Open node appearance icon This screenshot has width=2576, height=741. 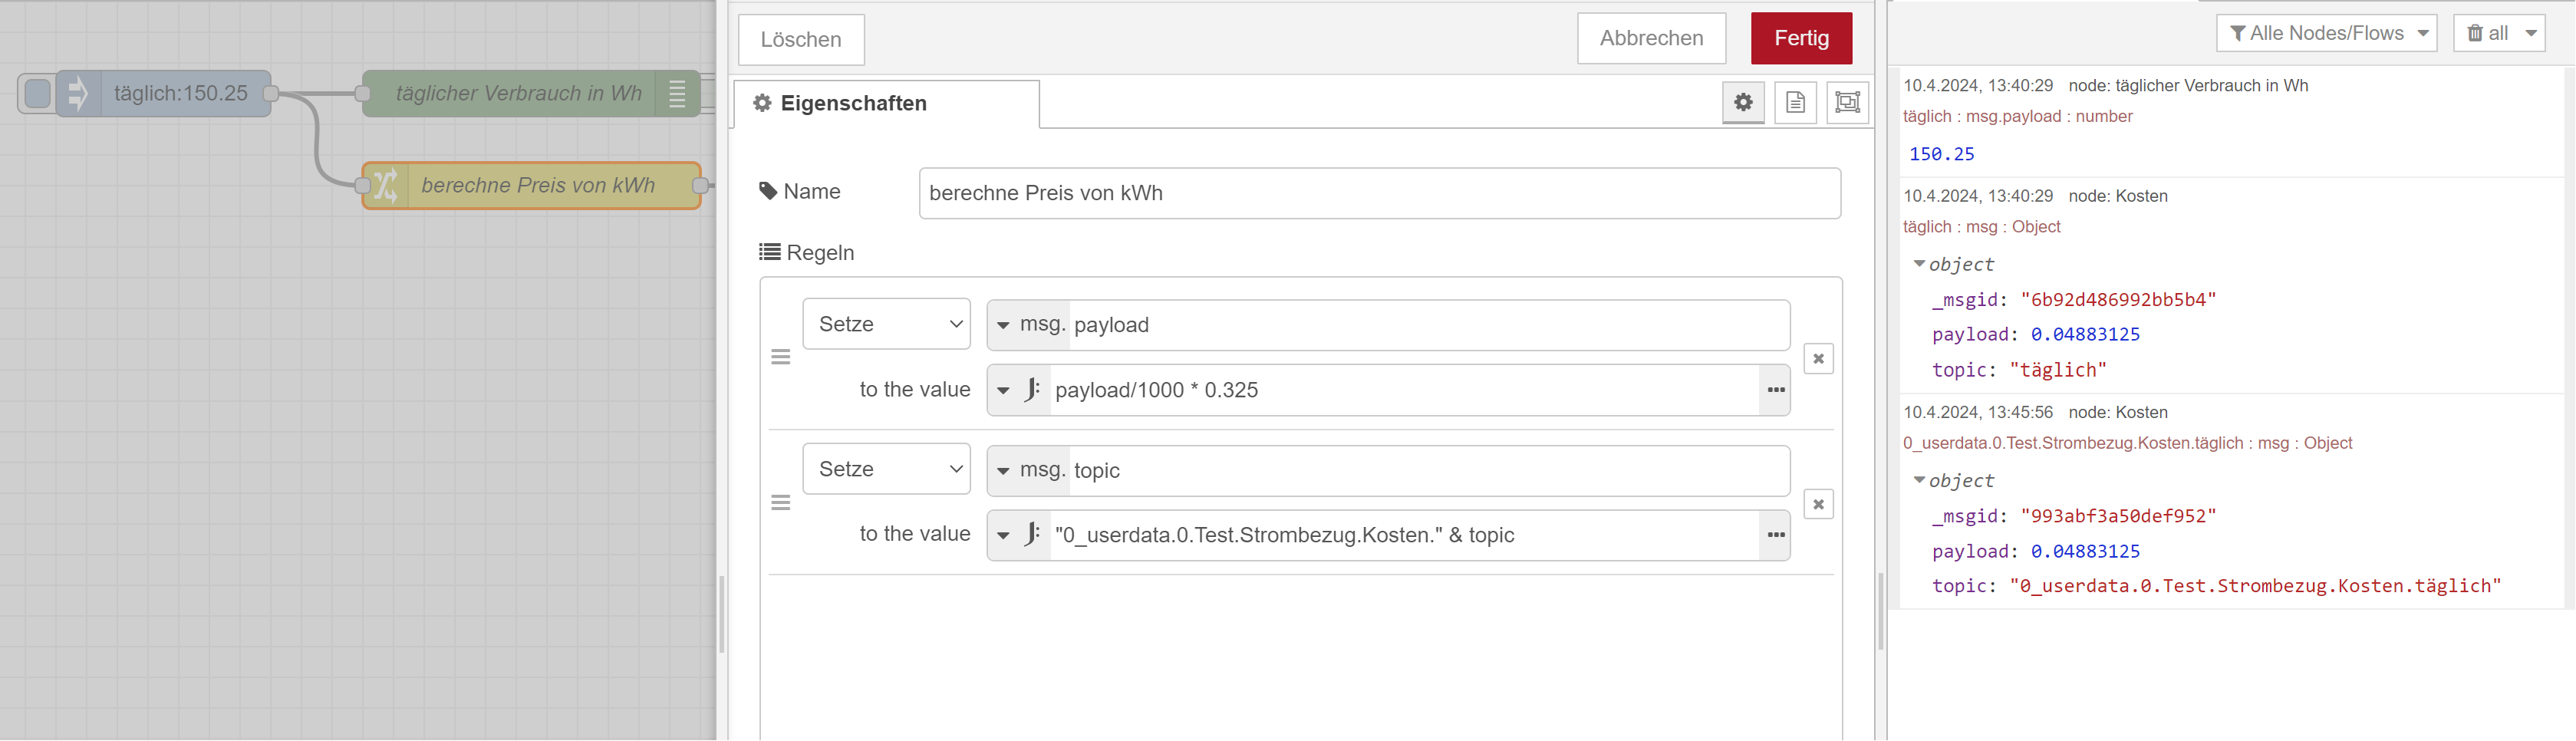pyautogui.click(x=1847, y=102)
